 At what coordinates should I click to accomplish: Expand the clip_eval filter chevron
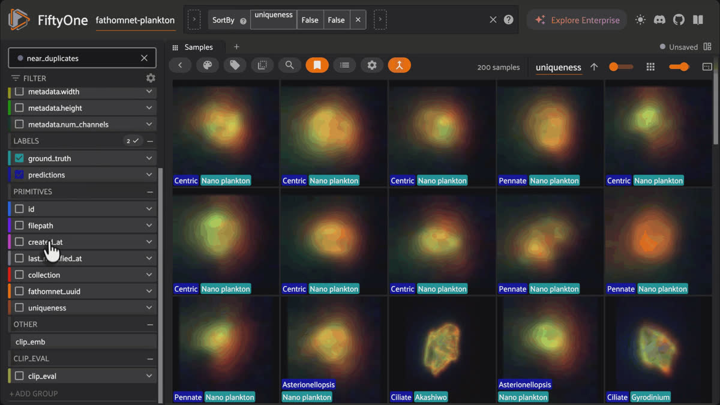pos(149,376)
